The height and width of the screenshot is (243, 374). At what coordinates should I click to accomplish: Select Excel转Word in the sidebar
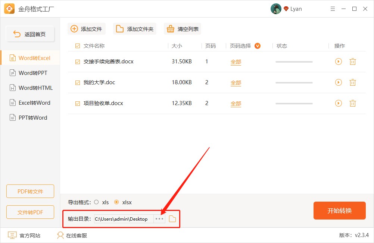pos(30,102)
